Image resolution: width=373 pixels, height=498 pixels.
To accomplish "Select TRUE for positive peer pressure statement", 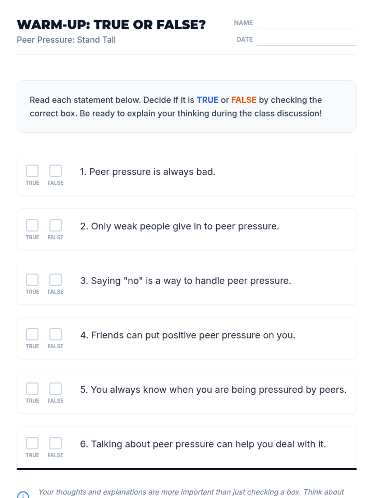I will [32, 334].
